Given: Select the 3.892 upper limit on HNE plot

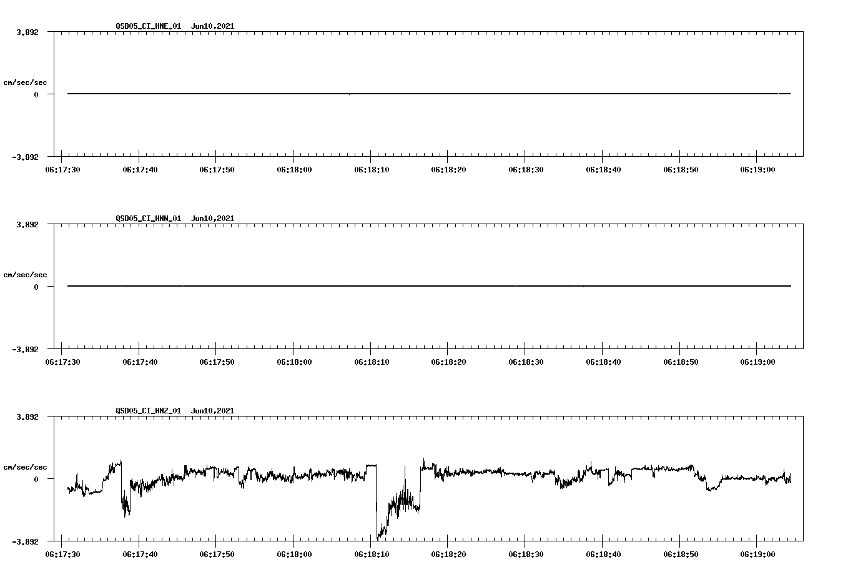Looking at the screenshot, I should tap(27, 32).
